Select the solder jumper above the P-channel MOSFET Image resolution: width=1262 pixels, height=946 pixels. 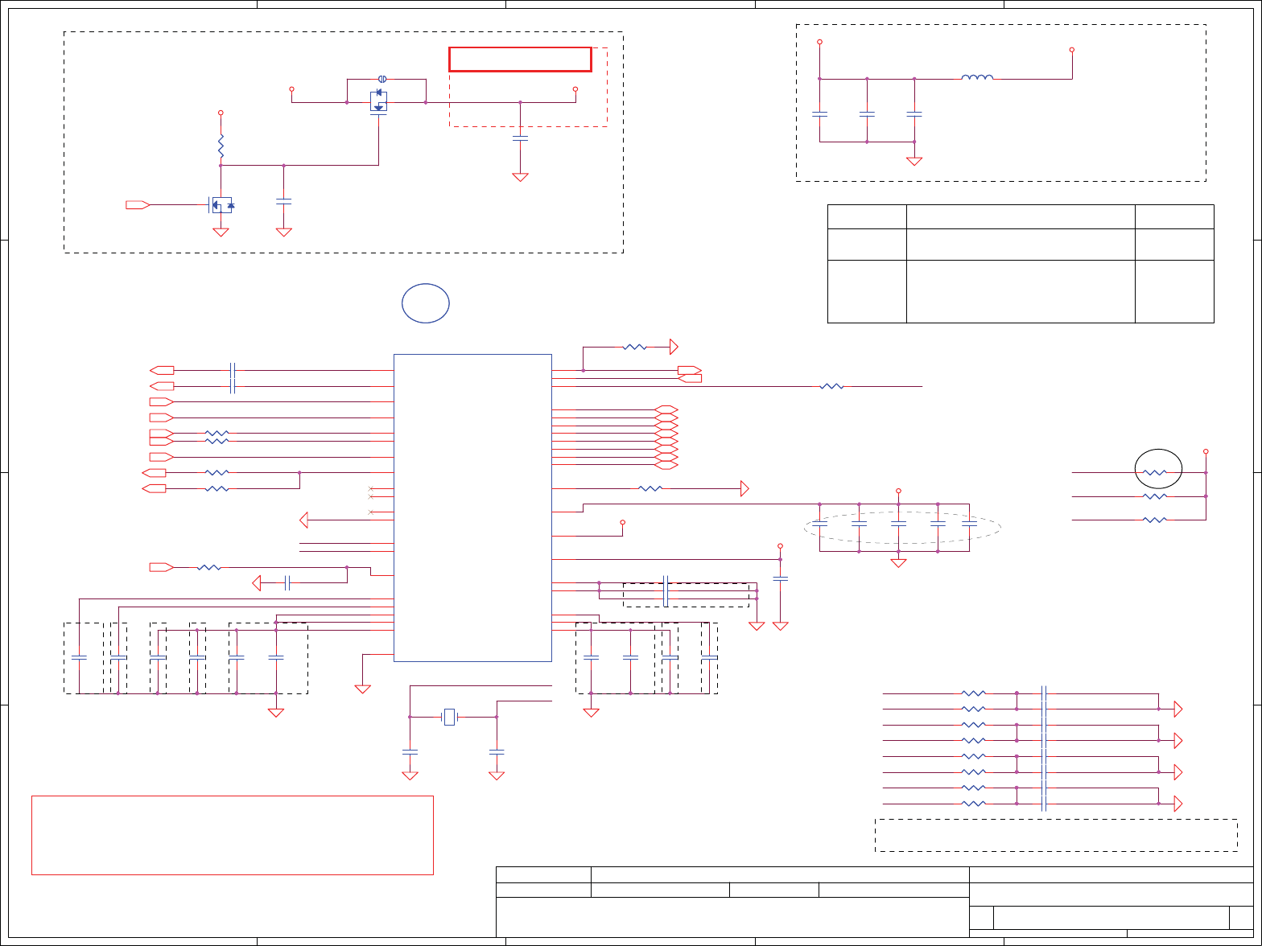pos(383,79)
